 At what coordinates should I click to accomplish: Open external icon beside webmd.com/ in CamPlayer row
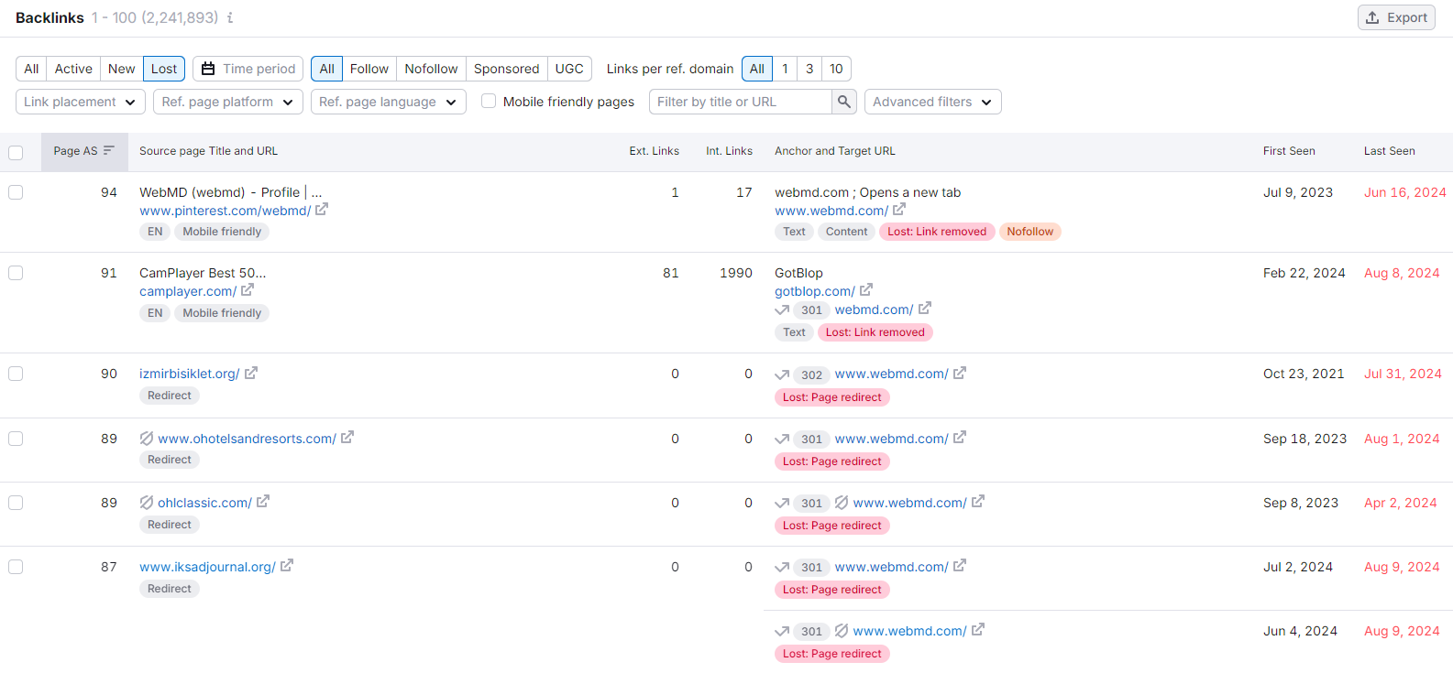925,309
